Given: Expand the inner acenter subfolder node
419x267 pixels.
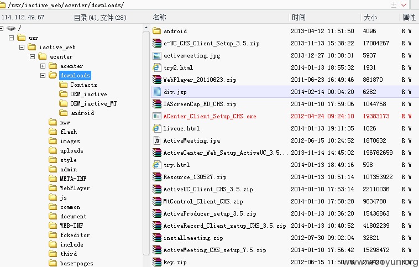Looking at the screenshot, I should tap(43, 66).
